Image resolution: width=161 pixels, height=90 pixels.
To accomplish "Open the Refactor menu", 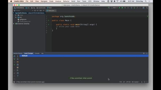I will pyautogui.click(x=66, y=1).
